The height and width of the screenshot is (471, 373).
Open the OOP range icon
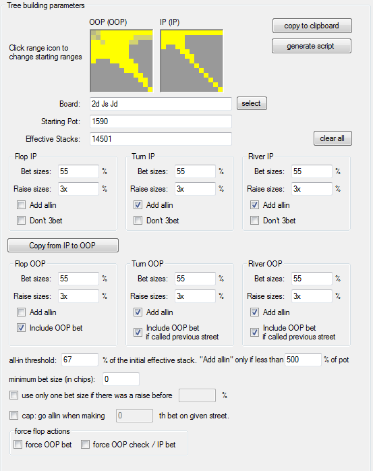click(x=121, y=61)
